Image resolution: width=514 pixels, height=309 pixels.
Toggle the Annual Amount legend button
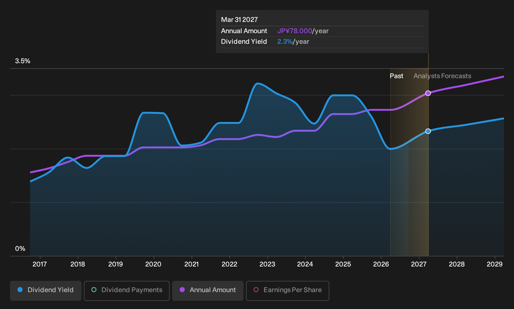point(208,291)
